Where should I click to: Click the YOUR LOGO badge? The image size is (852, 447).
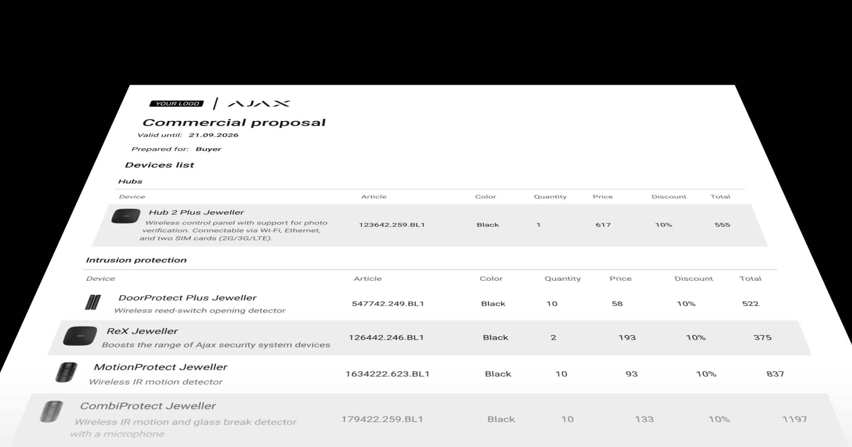coord(176,104)
